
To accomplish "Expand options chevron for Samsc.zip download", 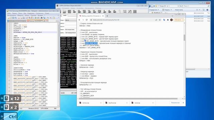I will click(x=101, y=103).
